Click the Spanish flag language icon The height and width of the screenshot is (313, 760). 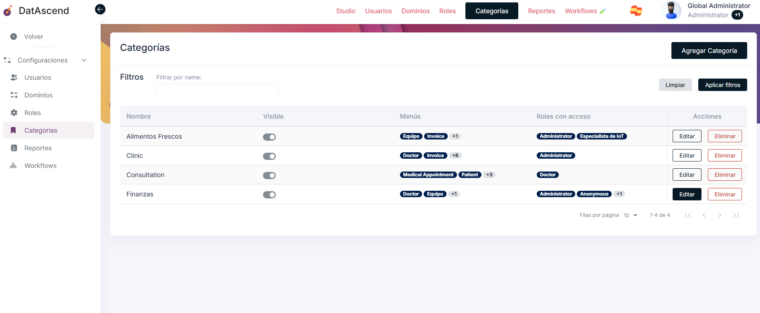(x=636, y=11)
